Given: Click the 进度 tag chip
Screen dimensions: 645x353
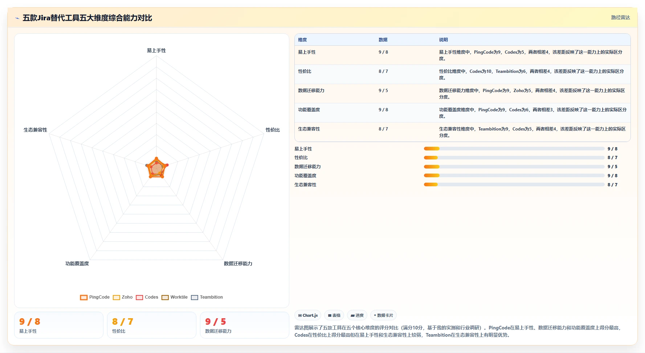Looking at the screenshot, I should [x=357, y=315].
